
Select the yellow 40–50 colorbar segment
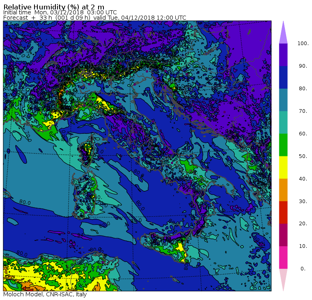coord(283,167)
